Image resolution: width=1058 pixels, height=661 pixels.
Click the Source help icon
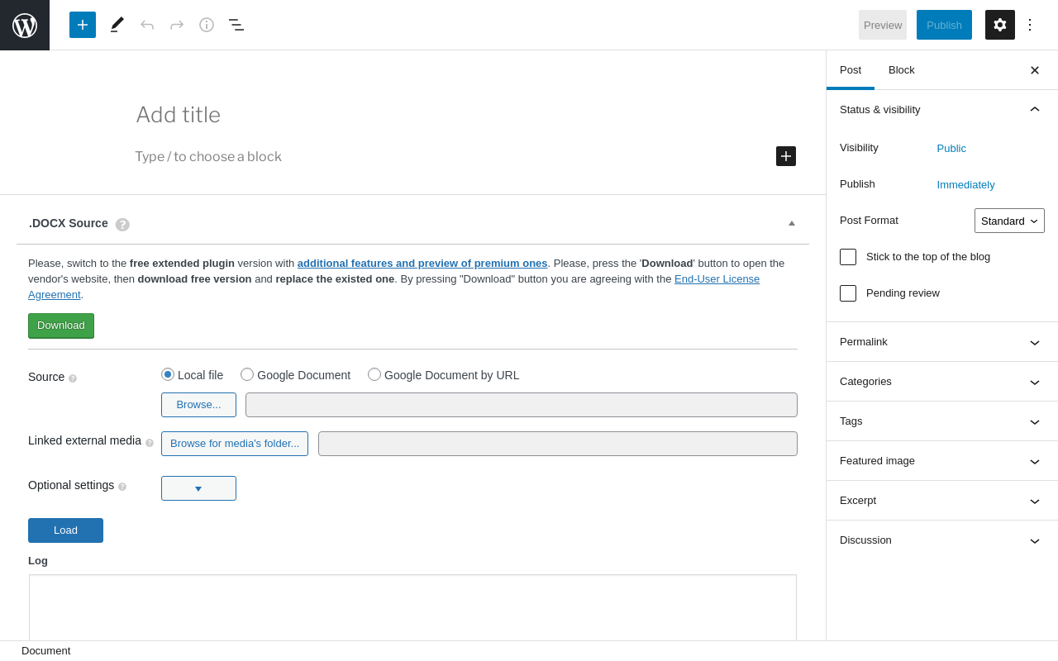point(73,378)
